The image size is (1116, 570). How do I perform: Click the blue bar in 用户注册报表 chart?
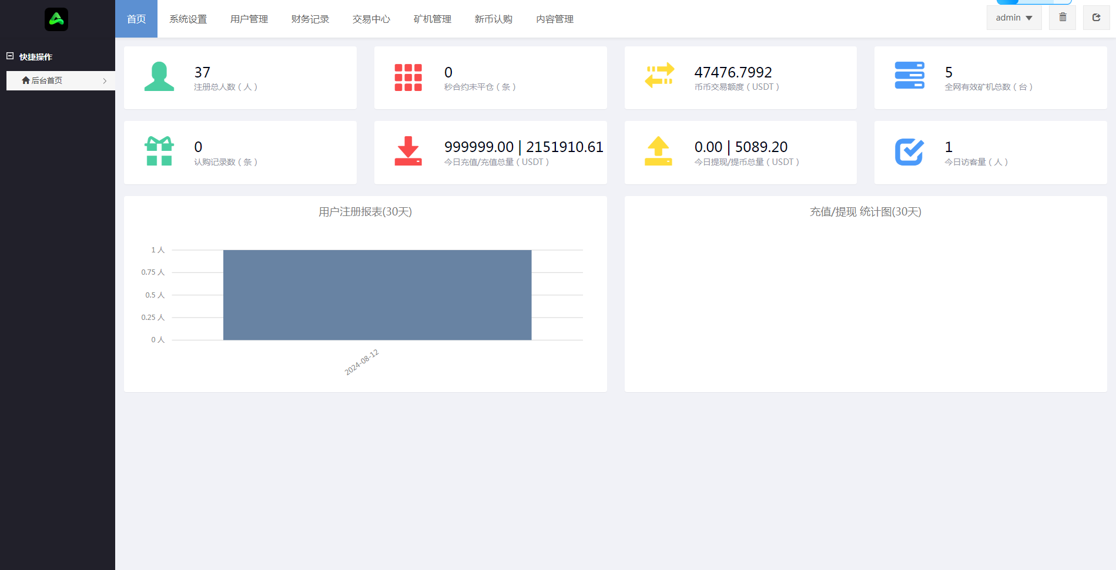tap(377, 295)
